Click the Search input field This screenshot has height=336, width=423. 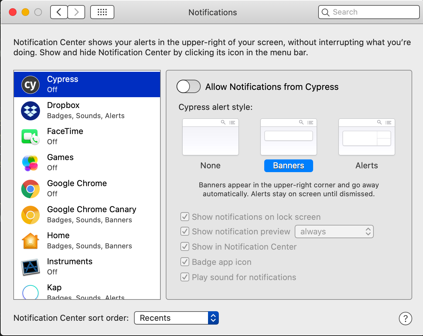369,12
